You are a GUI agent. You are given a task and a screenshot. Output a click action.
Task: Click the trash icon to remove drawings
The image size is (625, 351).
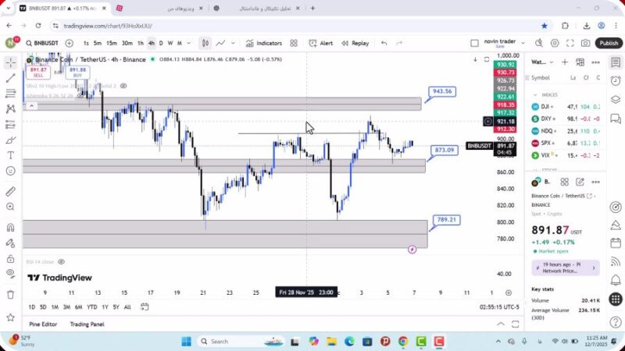pos(10,294)
